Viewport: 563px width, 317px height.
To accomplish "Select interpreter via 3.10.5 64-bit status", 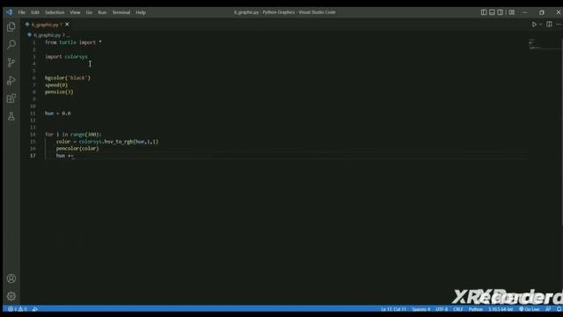I will pyautogui.click(x=501, y=309).
